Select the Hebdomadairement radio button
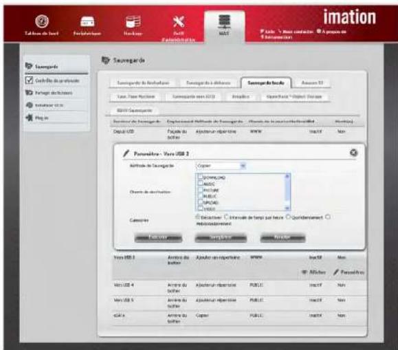 tap(327, 217)
